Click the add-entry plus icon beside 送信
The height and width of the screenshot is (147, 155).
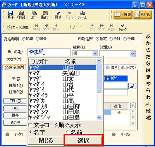pos(133,105)
